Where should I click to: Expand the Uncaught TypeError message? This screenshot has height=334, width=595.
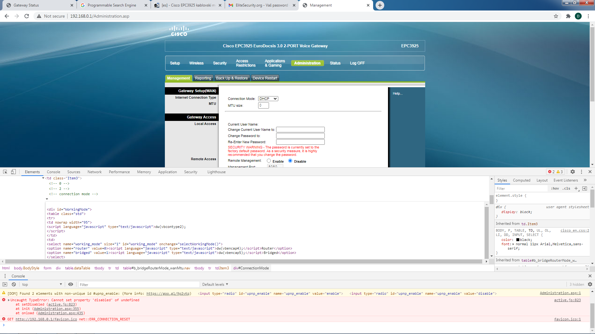pyautogui.click(x=9, y=300)
